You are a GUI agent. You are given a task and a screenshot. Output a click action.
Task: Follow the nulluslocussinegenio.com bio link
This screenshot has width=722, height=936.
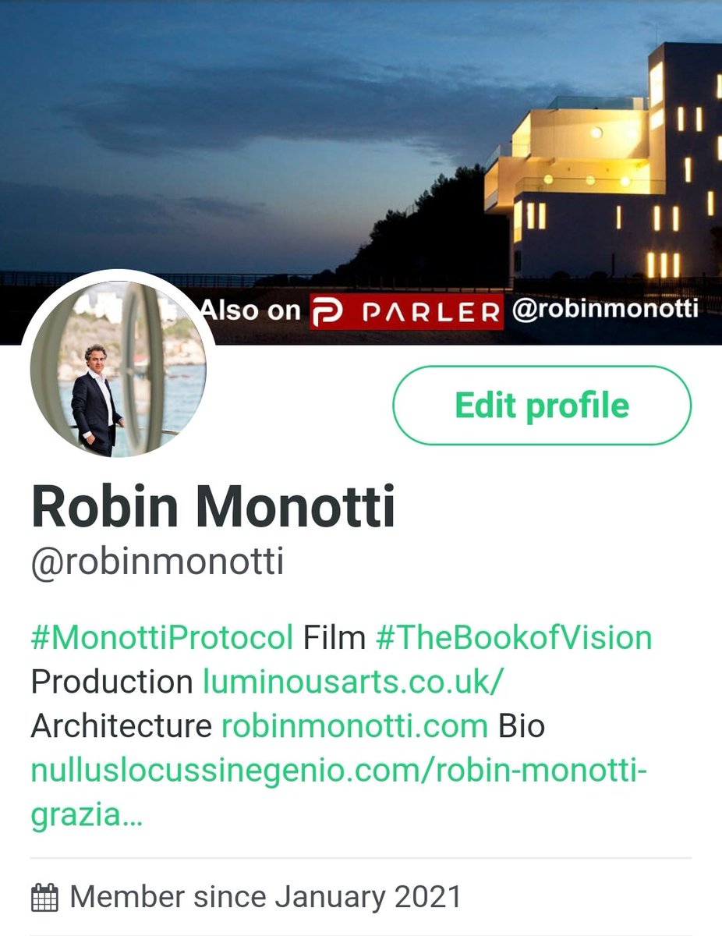point(340,771)
